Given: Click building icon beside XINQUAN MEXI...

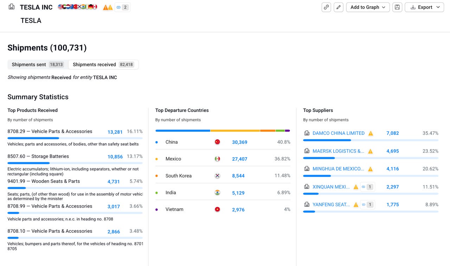Looking at the screenshot, I should click(307, 187).
